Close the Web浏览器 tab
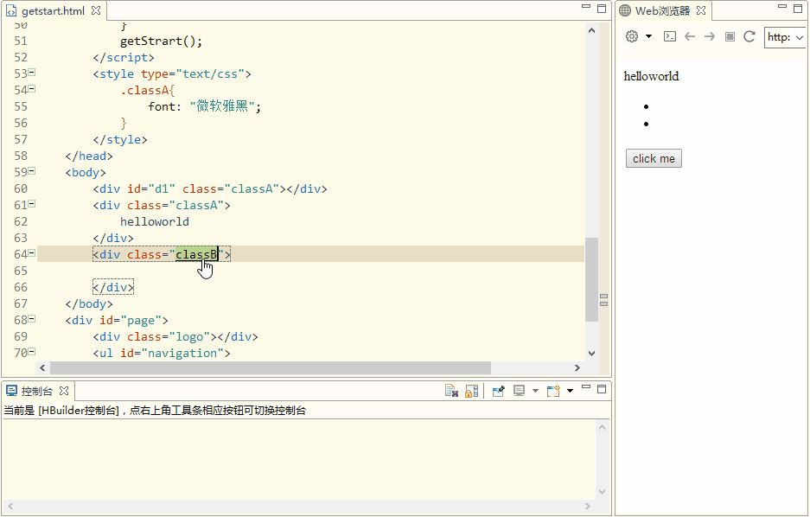810x517 pixels. (x=701, y=10)
